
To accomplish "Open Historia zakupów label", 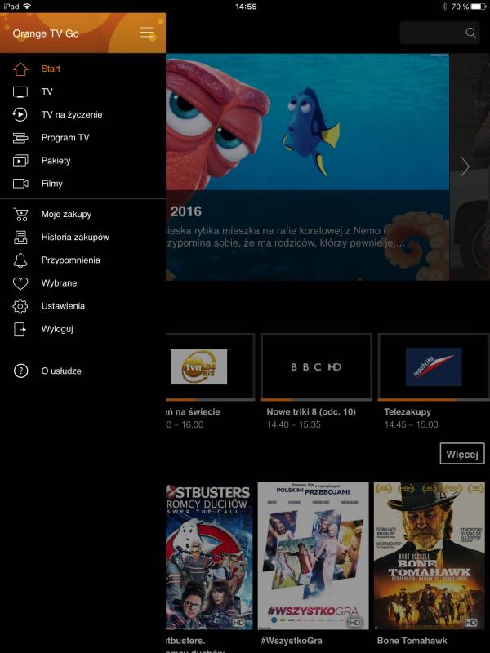I will click(75, 237).
